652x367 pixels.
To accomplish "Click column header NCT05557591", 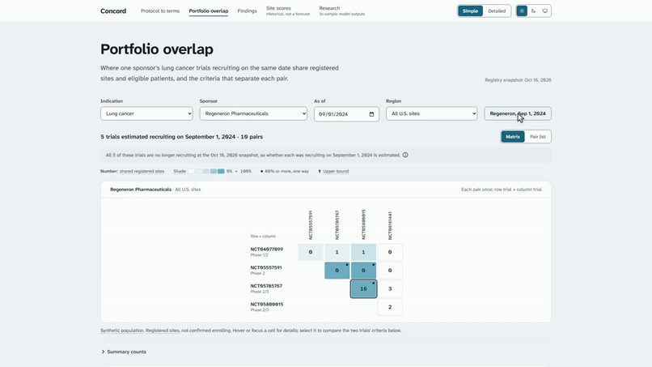I will (311, 225).
